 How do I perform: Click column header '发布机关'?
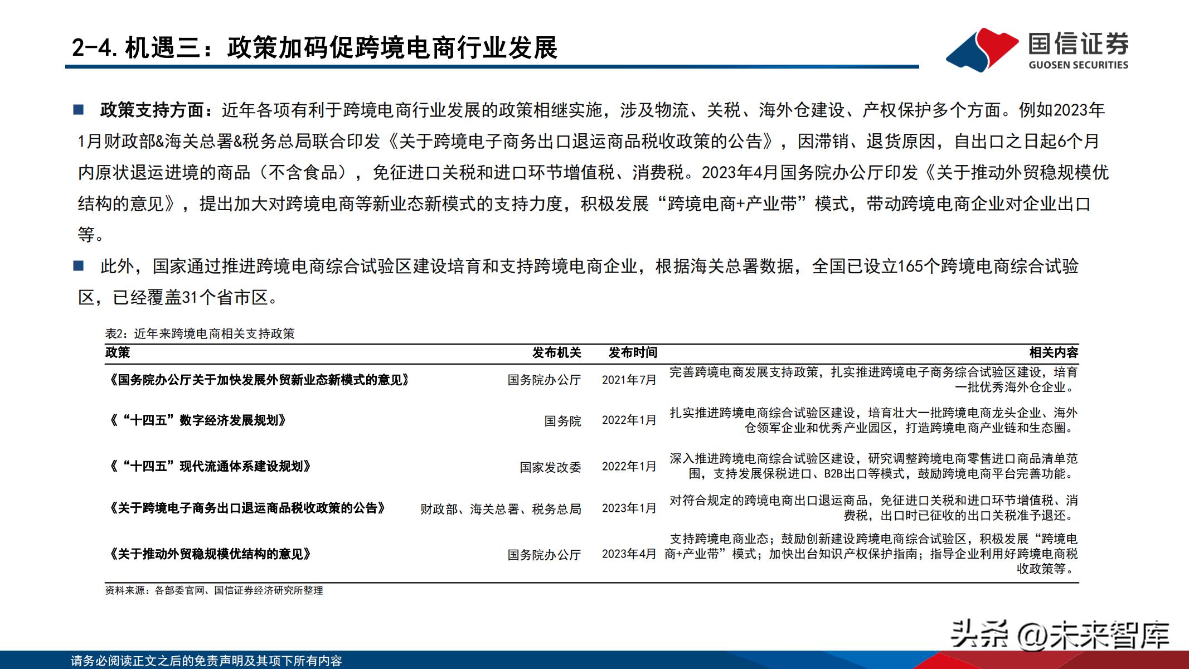556,352
